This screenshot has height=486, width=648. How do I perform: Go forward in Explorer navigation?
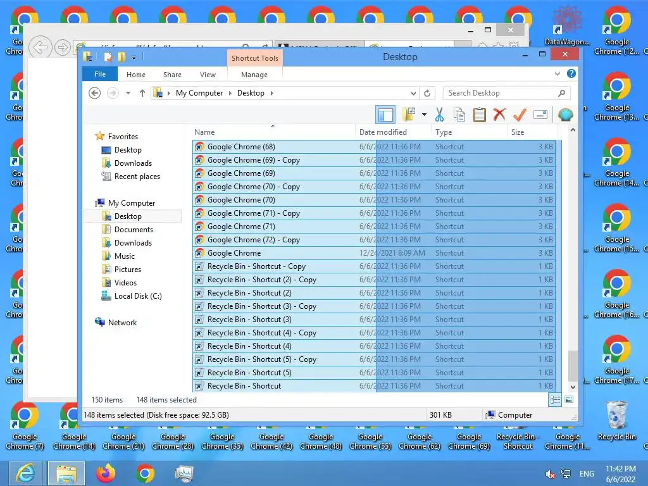tap(113, 93)
